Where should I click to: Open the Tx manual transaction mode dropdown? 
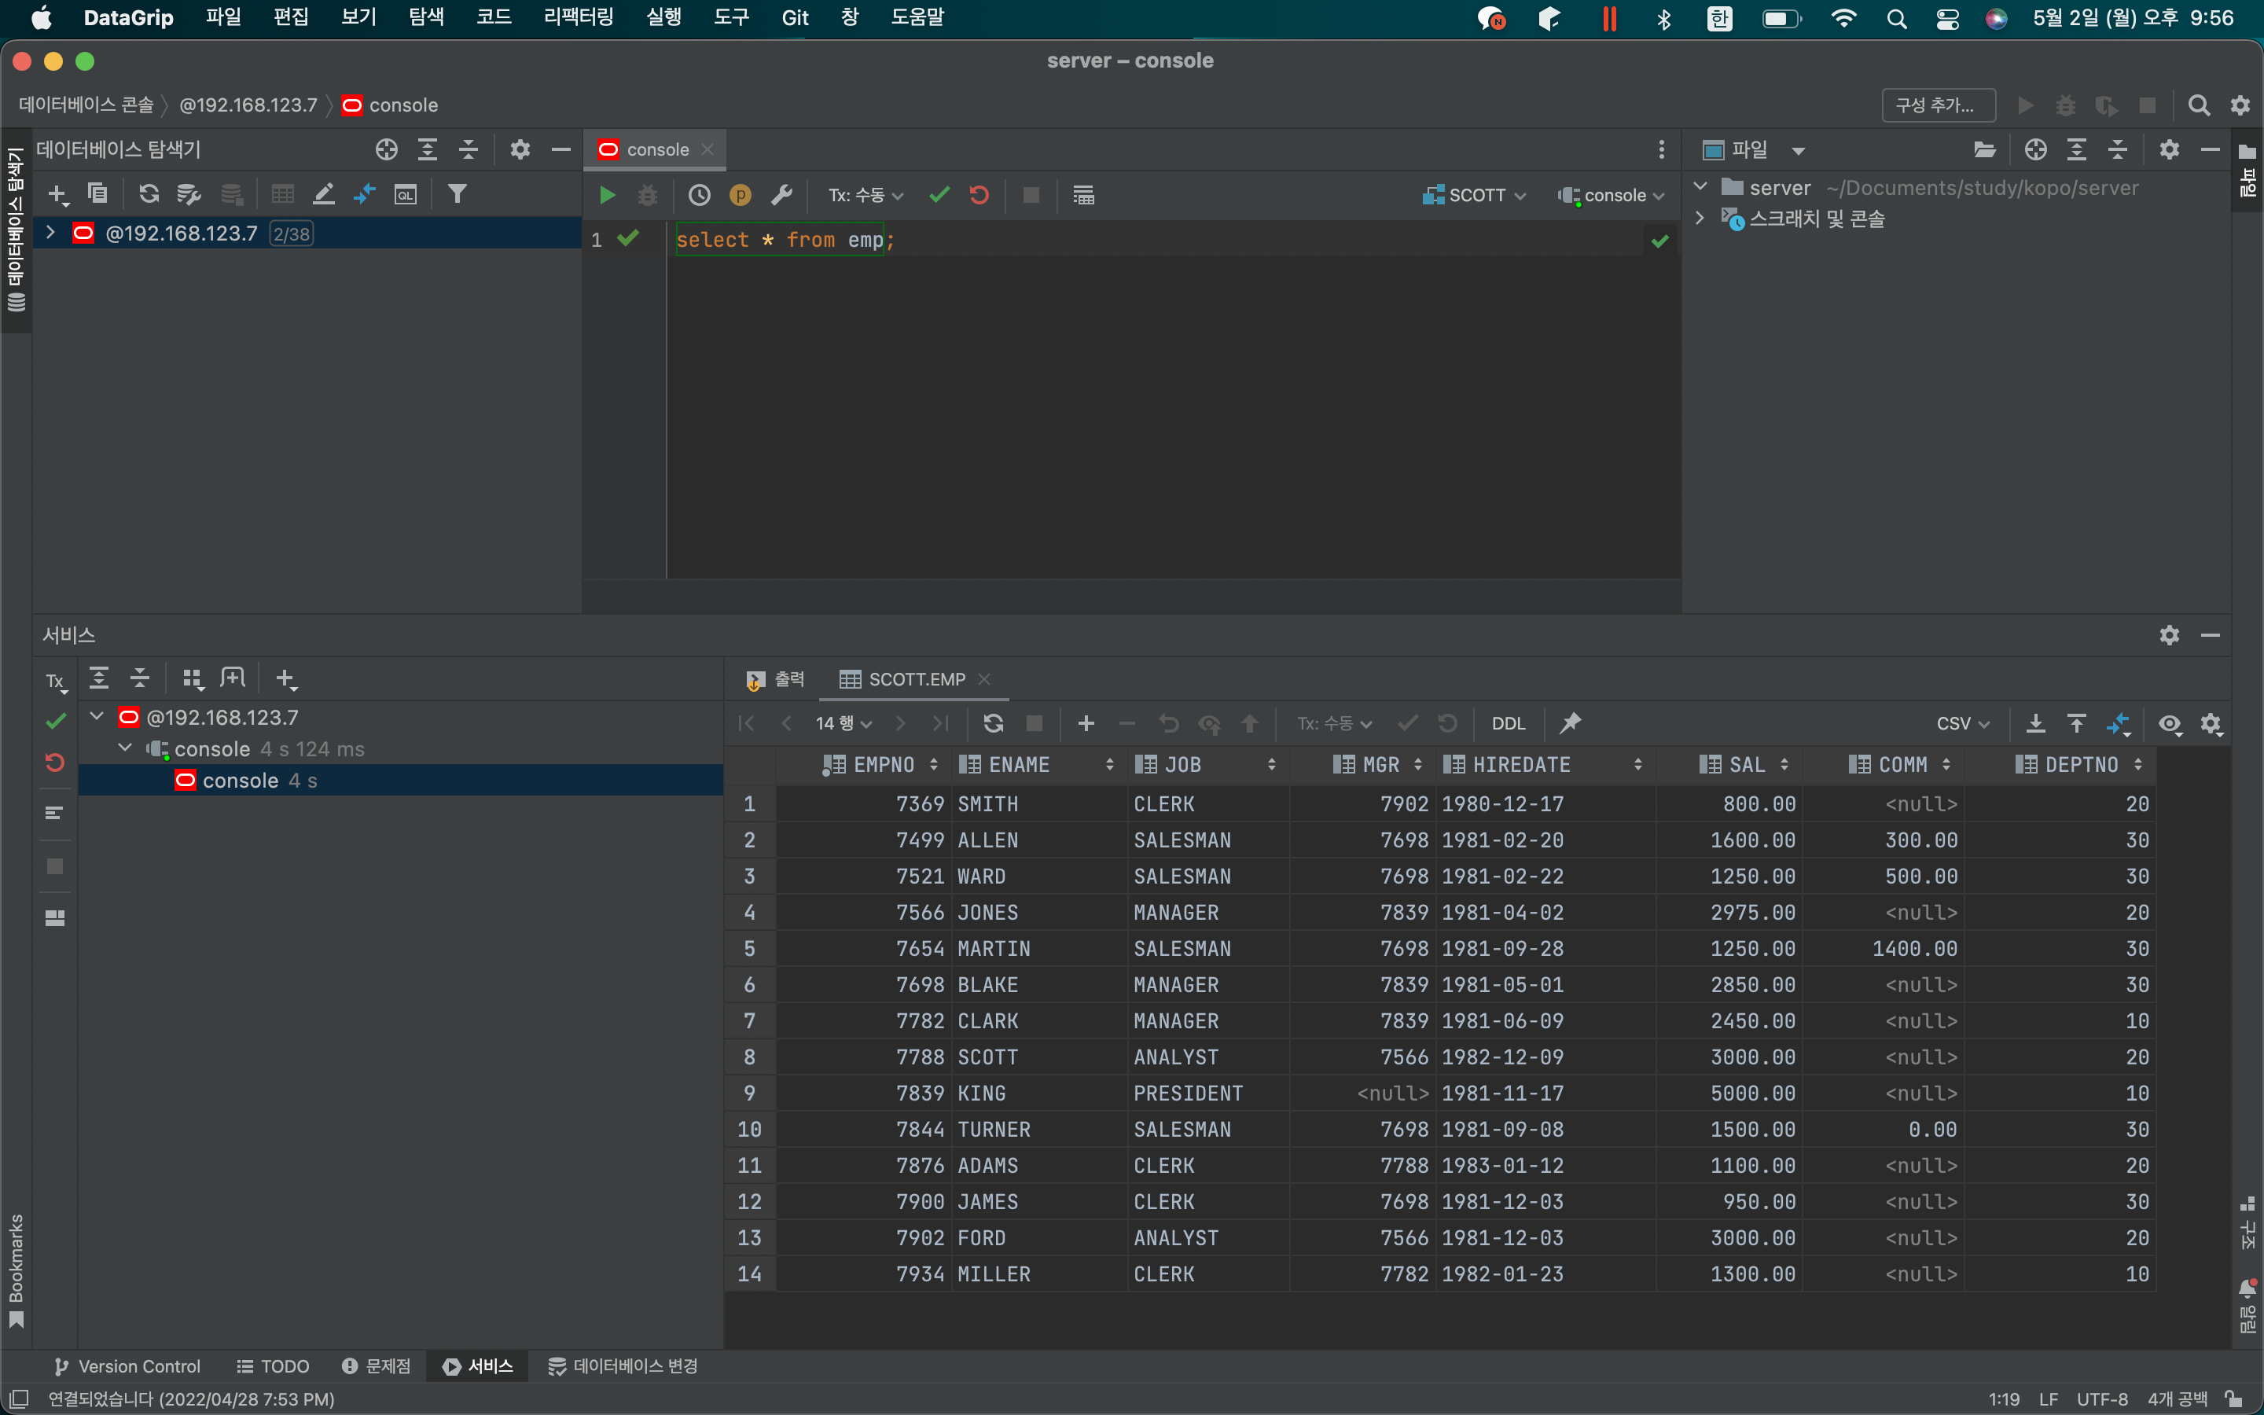pyautogui.click(x=866, y=195)
